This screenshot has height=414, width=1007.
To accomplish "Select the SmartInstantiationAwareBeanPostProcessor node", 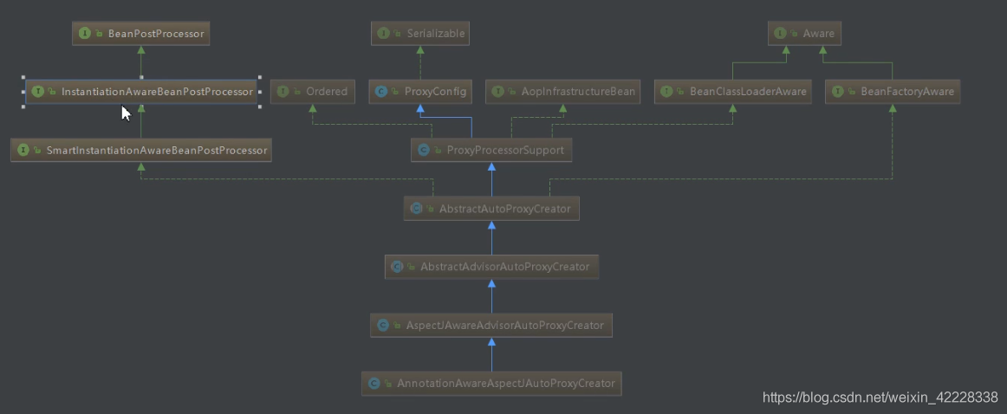I will pyautogui.click(x=141, y=150).
